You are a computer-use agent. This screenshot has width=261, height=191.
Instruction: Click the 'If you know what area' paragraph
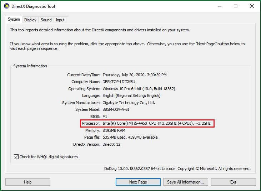[x=127, y=46]
